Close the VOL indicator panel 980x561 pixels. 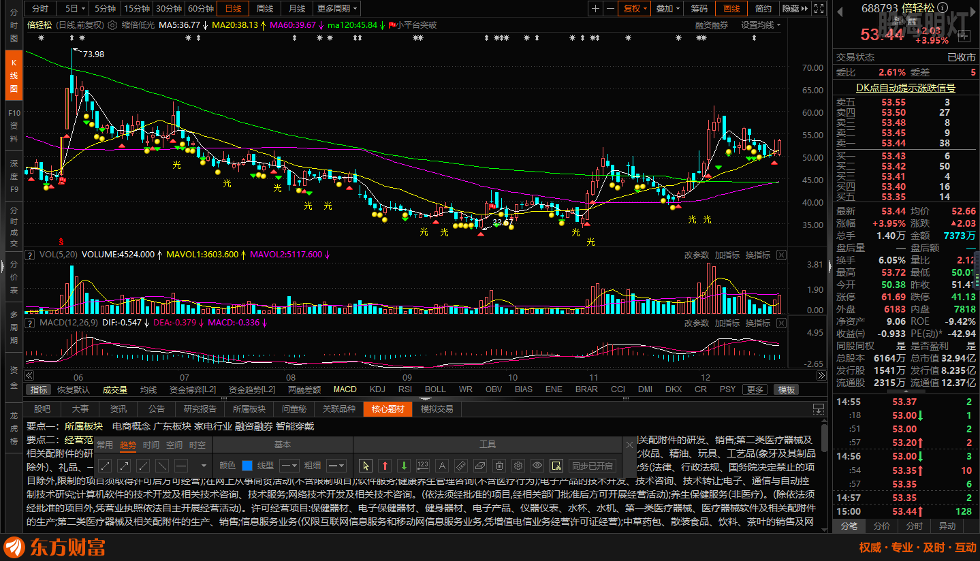pyautogui.click(x=781, y=255)
